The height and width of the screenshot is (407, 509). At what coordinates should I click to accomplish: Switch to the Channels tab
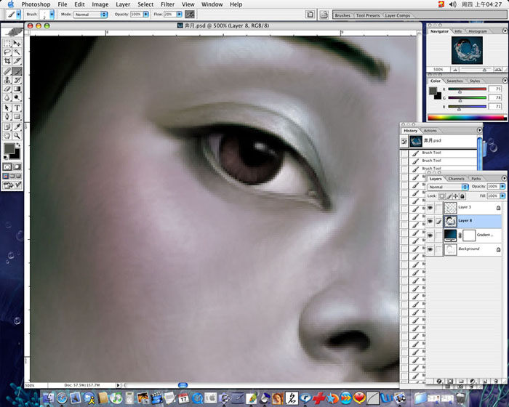click(456, 179)
